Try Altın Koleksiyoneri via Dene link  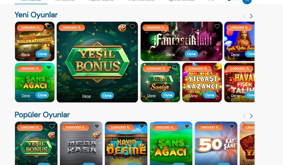click(26, 54)
